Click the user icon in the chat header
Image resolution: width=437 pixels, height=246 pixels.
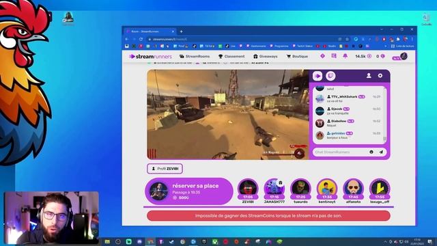[x=369, y=76]
